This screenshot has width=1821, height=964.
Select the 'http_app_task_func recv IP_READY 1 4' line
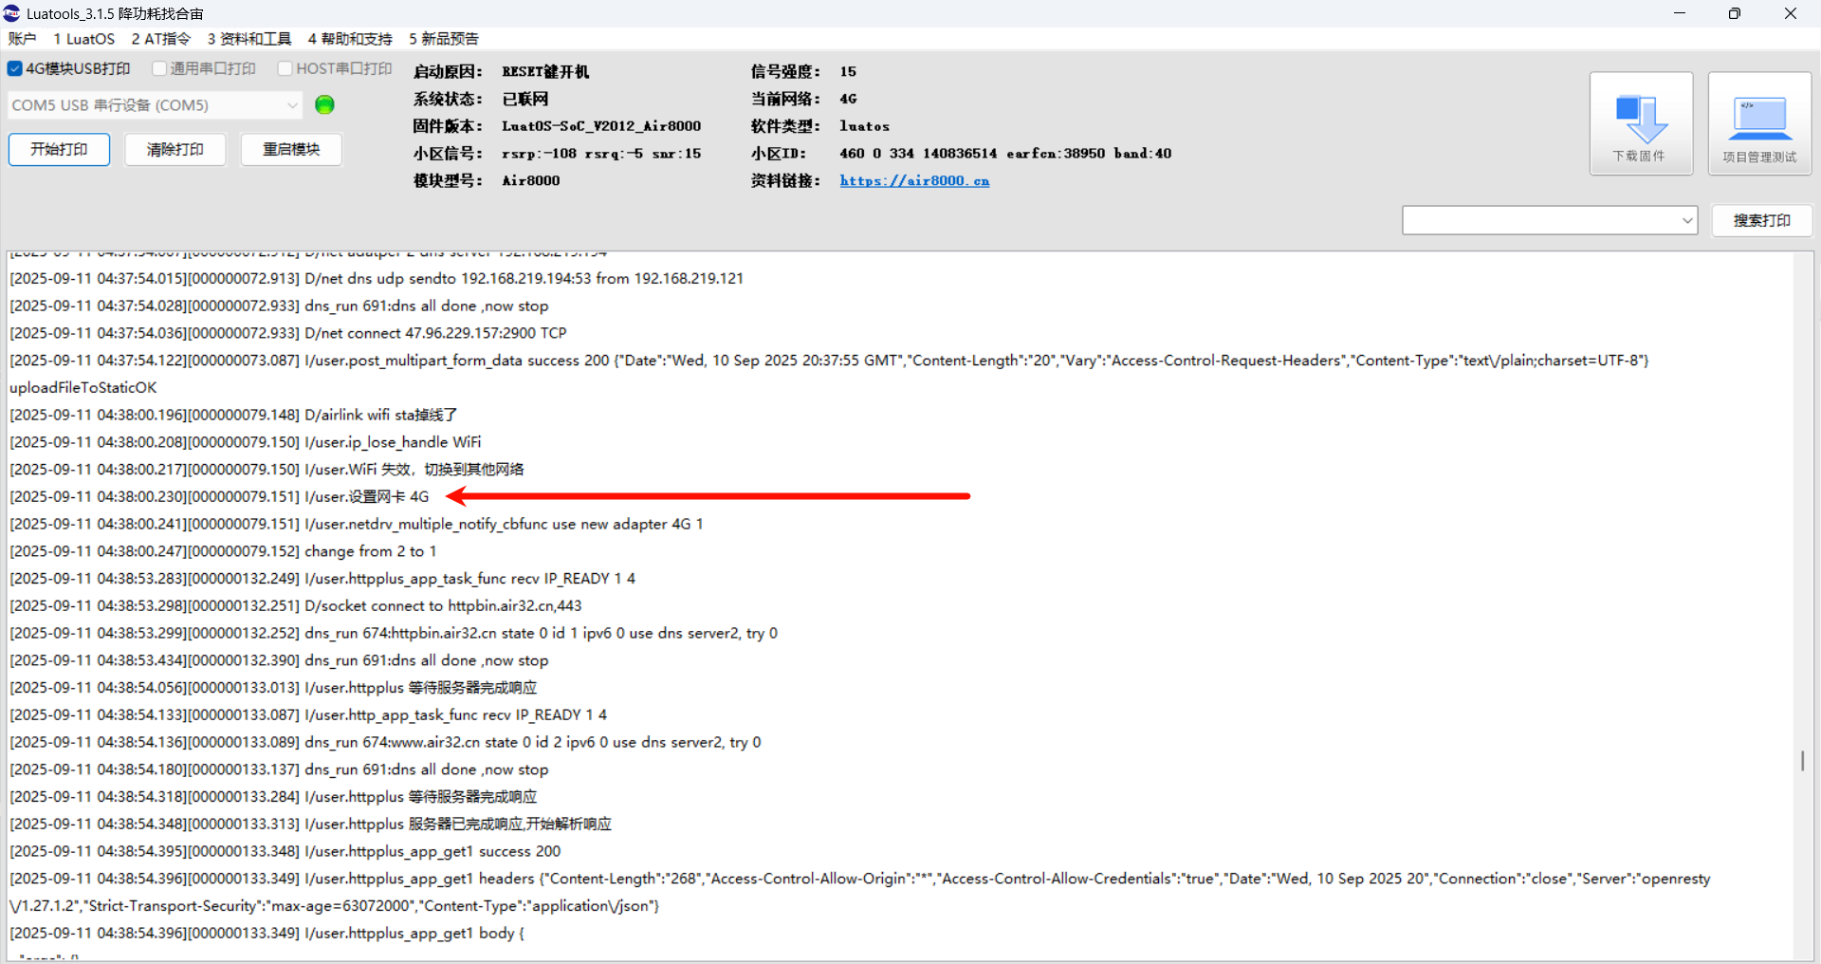pyautogui.click(x=308, y=714)
